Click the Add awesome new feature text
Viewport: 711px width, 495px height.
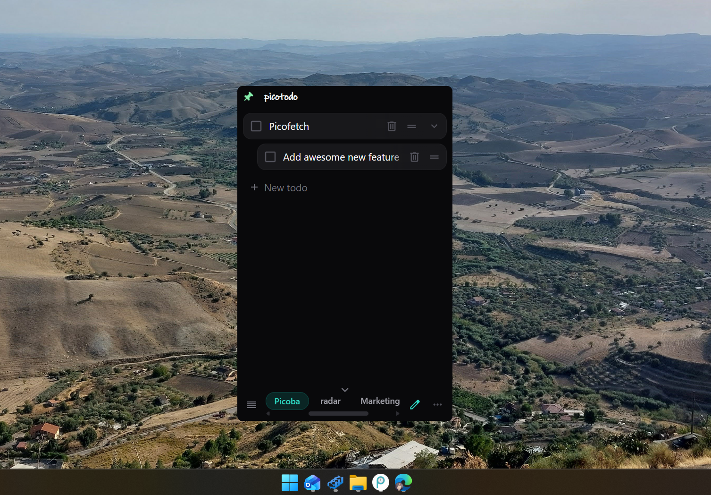click(x=341, y=157)
